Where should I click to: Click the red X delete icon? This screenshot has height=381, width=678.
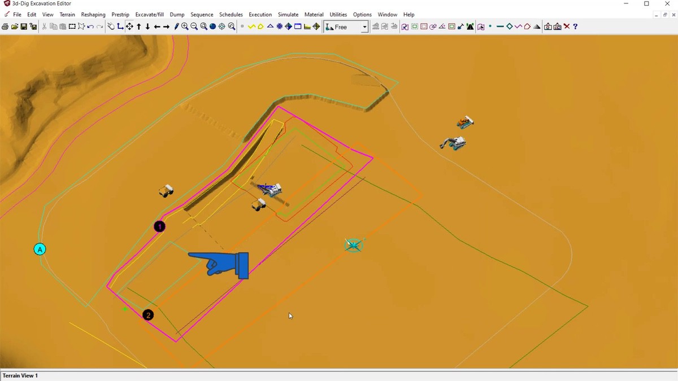coord(567,27)
